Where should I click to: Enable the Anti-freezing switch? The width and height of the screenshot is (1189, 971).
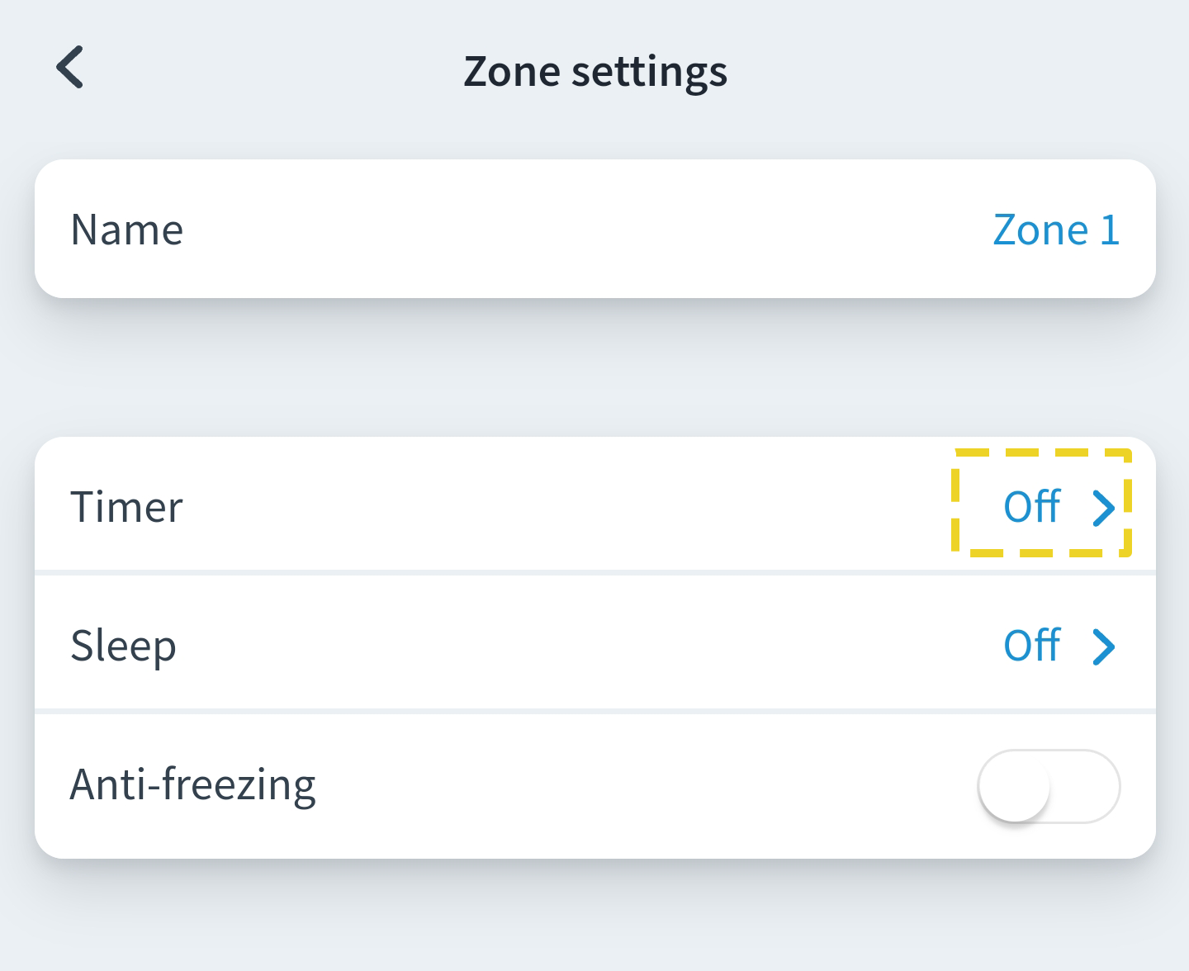coord(1049,786)
